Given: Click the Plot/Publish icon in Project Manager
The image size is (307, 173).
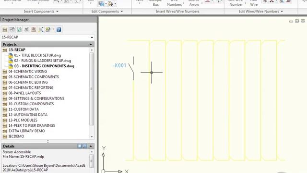Looking at the screenshot, I should (48, 30).
